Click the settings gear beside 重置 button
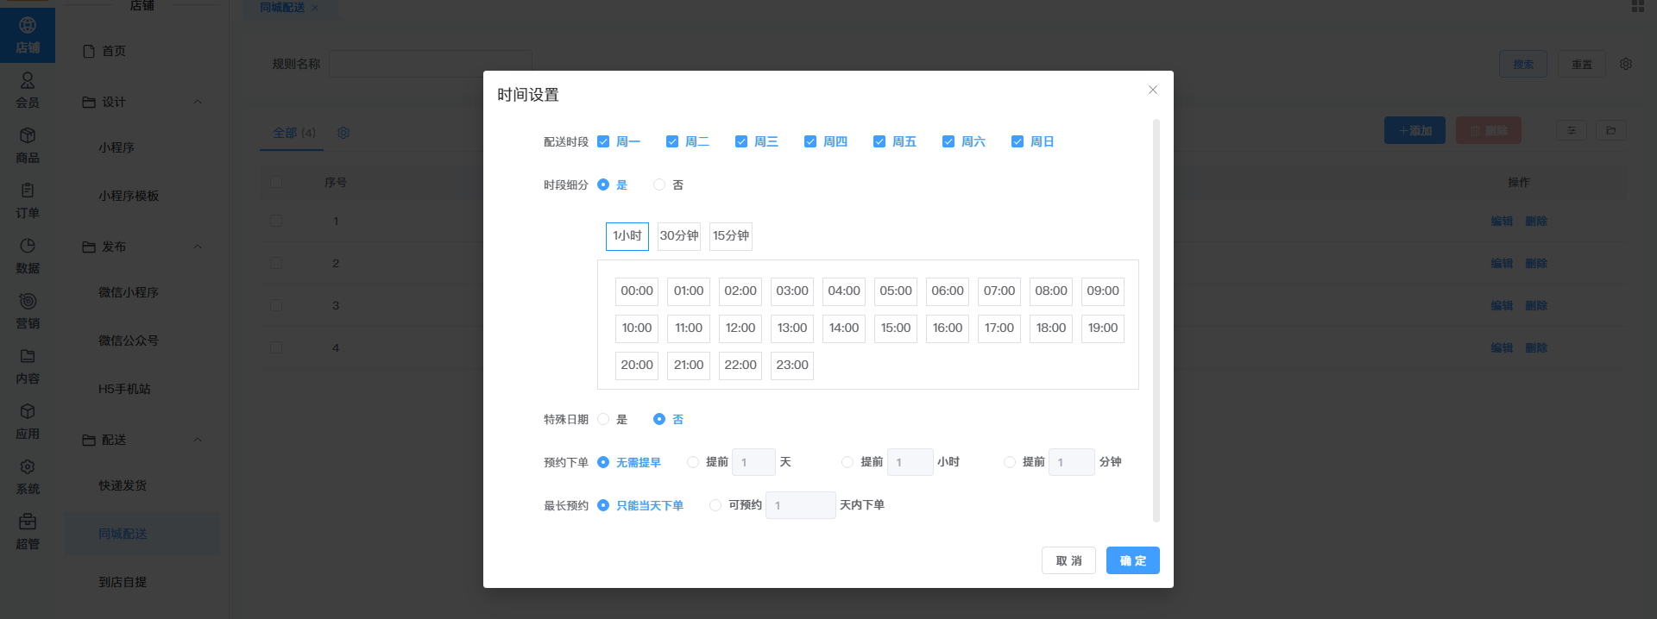 [1626, 64]
